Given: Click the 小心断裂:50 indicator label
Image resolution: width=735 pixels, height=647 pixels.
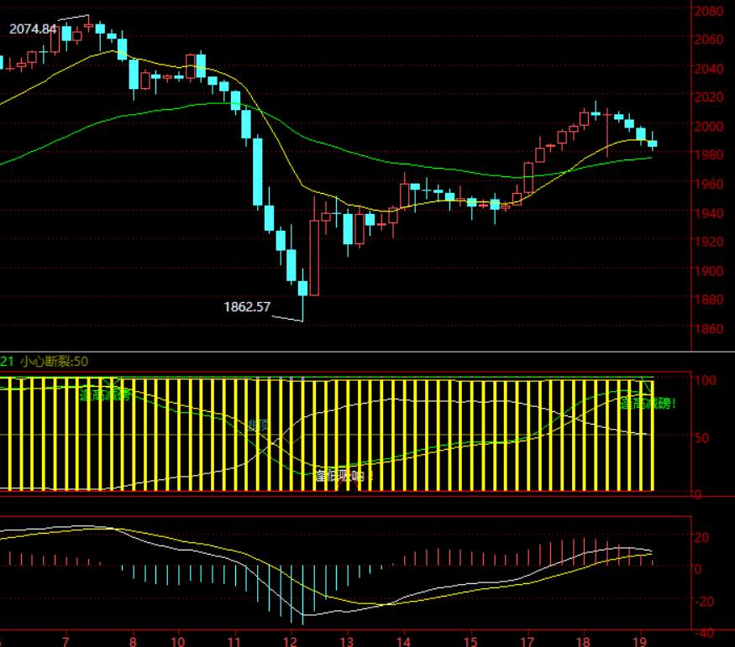Looking at the screenshot, I should [55, 362].
